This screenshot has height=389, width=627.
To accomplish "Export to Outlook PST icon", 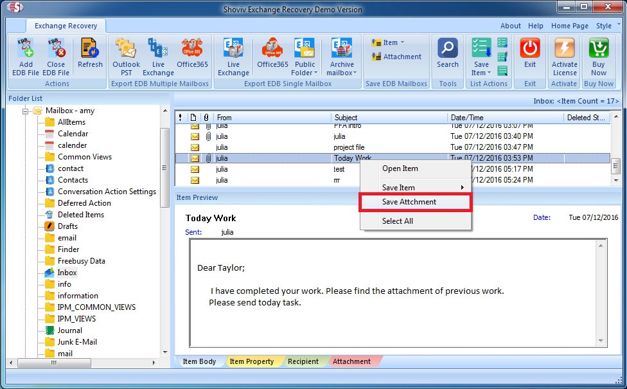I will tap(126, 50).
